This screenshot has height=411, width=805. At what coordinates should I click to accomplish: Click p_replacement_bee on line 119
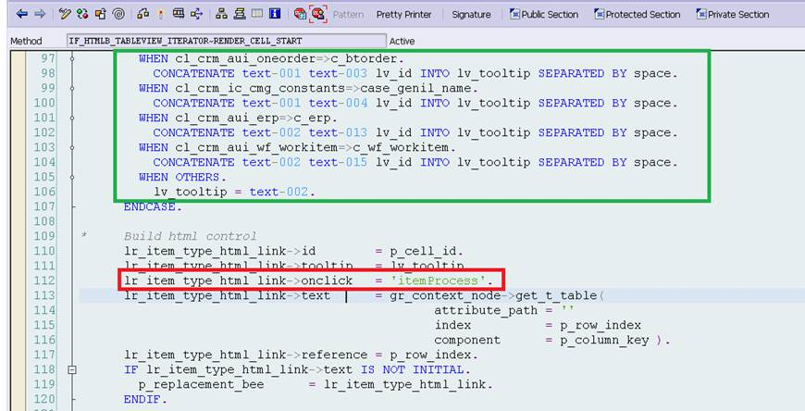pos(202,384)
